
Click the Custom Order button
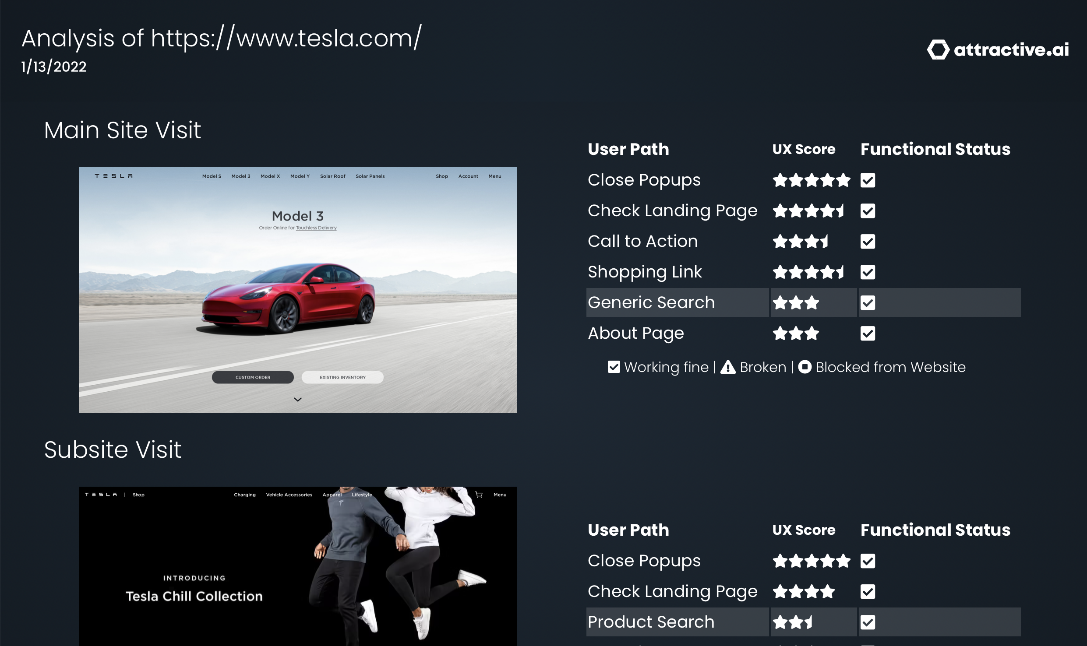[253, 377]
